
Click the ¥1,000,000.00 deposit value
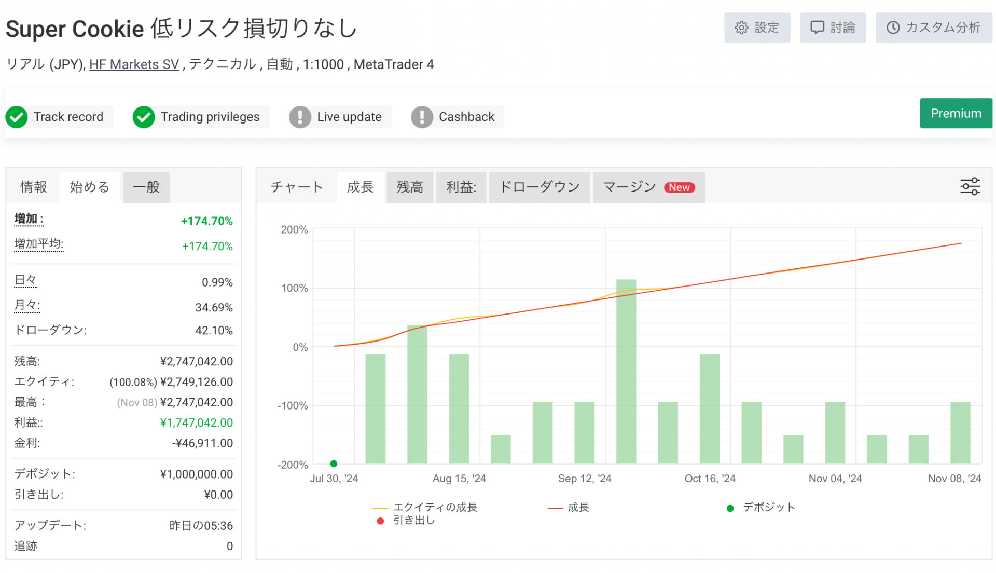(197, 474)
